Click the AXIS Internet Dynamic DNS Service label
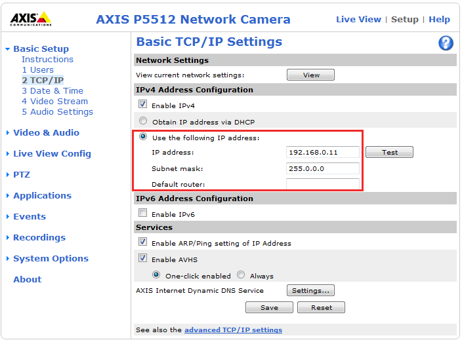The height and width of the screenshot is (342, 462). 199,290
